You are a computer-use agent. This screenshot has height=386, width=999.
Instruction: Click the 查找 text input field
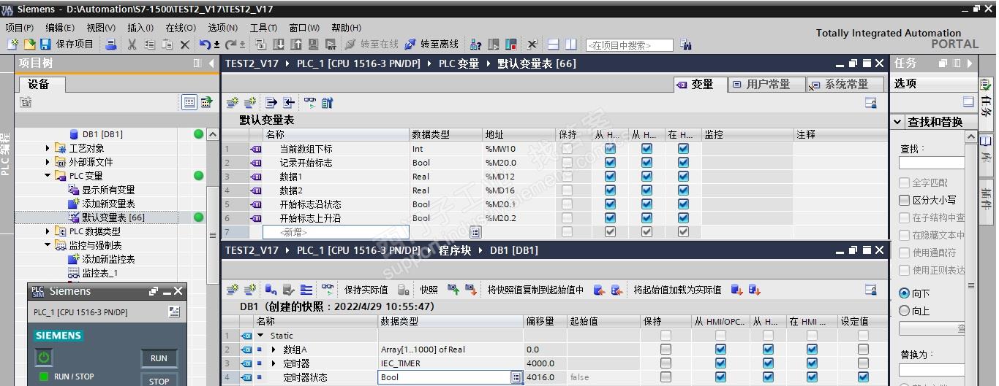(x=932, y=163)
